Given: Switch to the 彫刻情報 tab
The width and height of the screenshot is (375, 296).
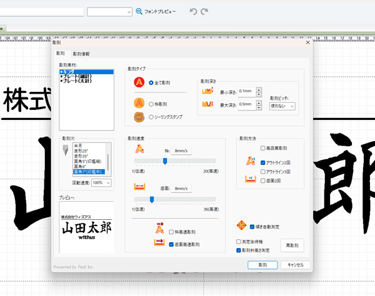Looking at the screenshot, I should (81, 54).
